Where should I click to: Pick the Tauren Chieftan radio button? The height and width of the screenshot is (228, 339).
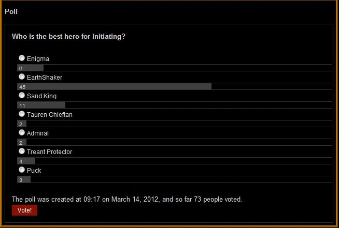pos(22,114)
